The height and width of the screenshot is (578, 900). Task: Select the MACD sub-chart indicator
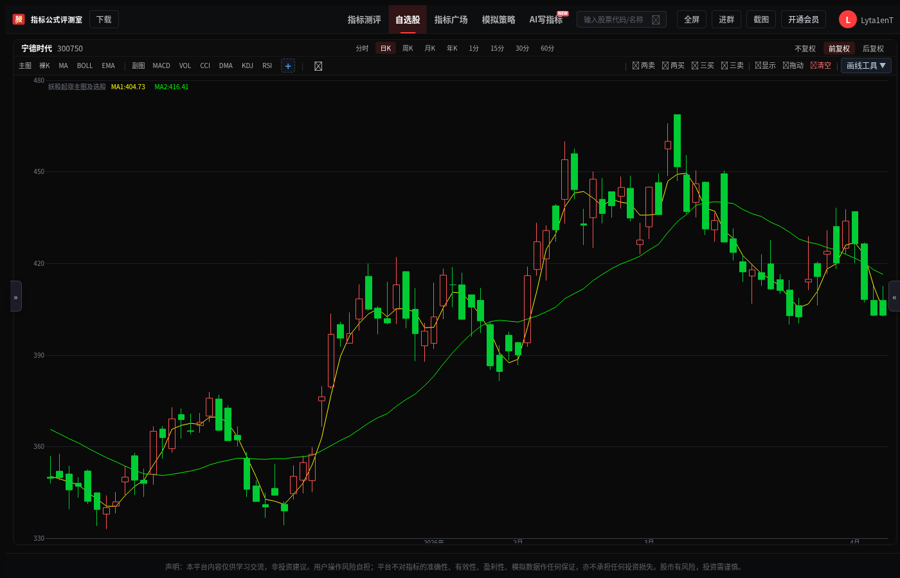[161, 66]
